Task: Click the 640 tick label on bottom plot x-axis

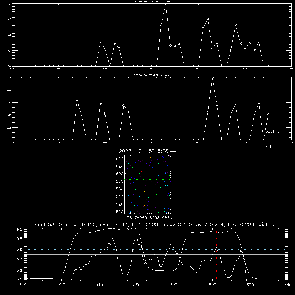Action: coord(288,285)
